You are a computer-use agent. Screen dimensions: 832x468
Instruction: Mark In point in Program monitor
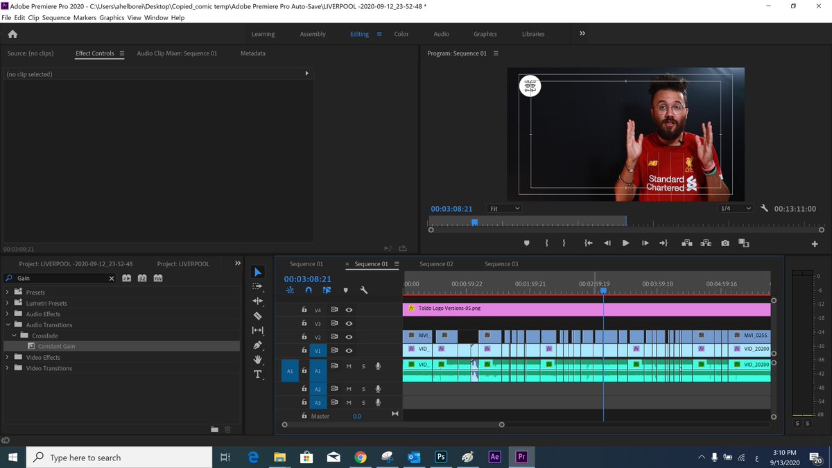pos(546,243)
